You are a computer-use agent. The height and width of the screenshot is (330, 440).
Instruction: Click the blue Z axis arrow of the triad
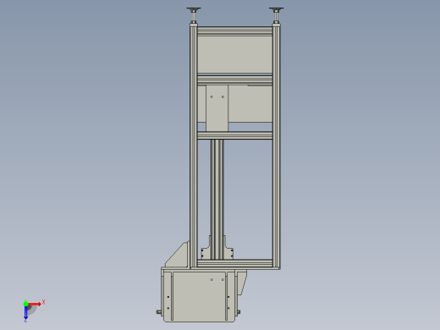(x=25, y=312)
